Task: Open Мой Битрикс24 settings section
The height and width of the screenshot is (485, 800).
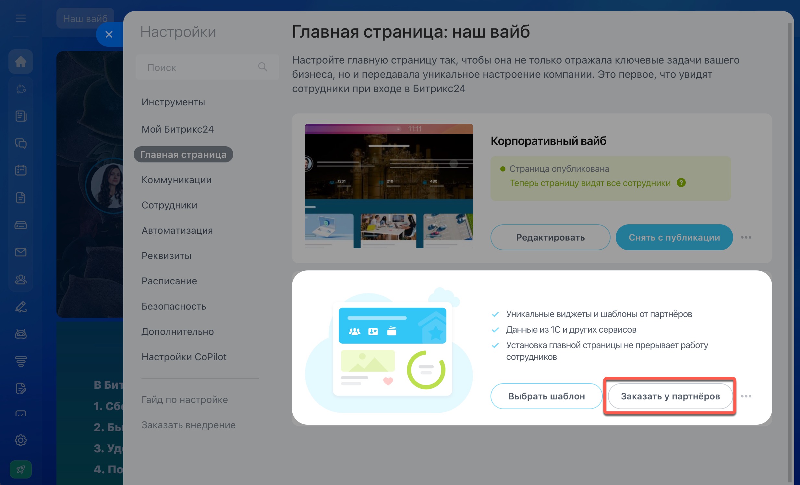Action: click(177, 129)
